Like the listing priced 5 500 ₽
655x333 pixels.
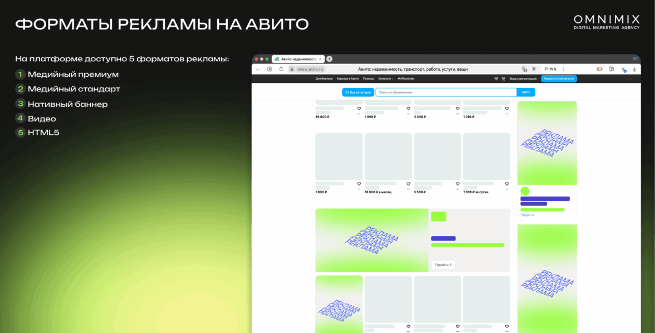[x=457, y=184]
